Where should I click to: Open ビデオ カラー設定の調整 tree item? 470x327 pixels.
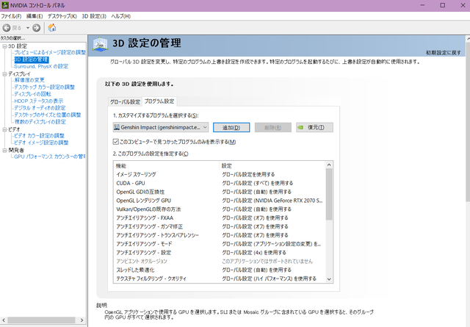coord(39,136)
